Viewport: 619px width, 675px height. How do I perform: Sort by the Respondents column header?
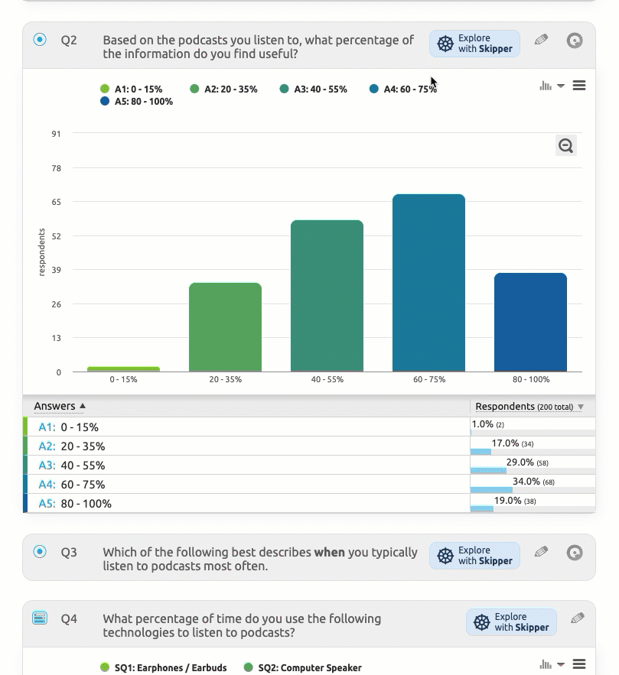tap(529, 407)
